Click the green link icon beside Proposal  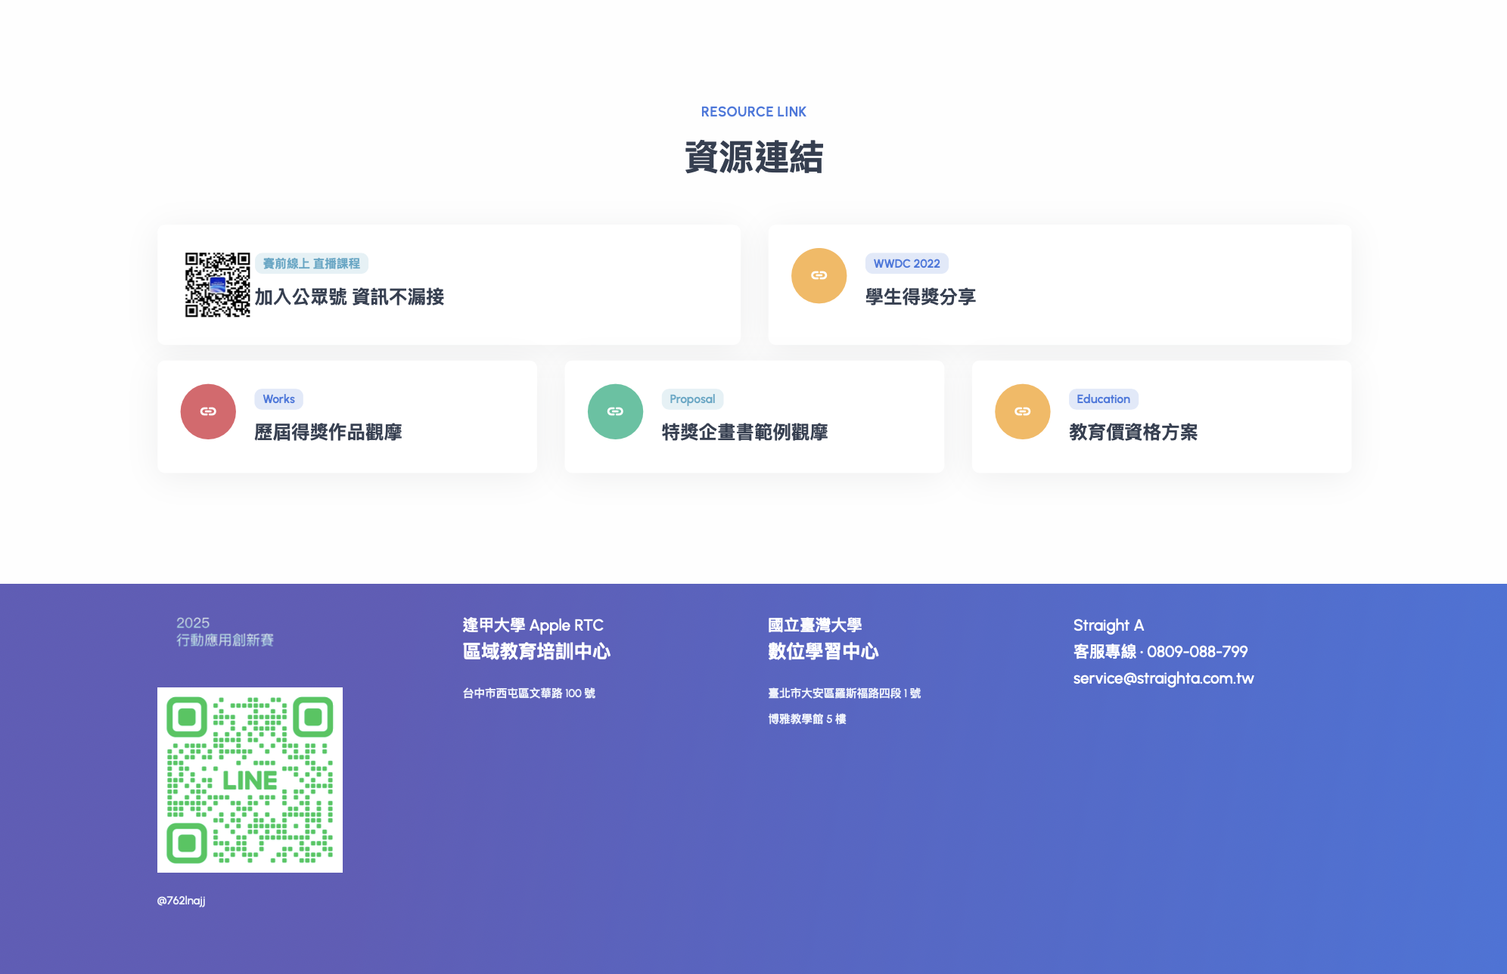tap(615, 411)
